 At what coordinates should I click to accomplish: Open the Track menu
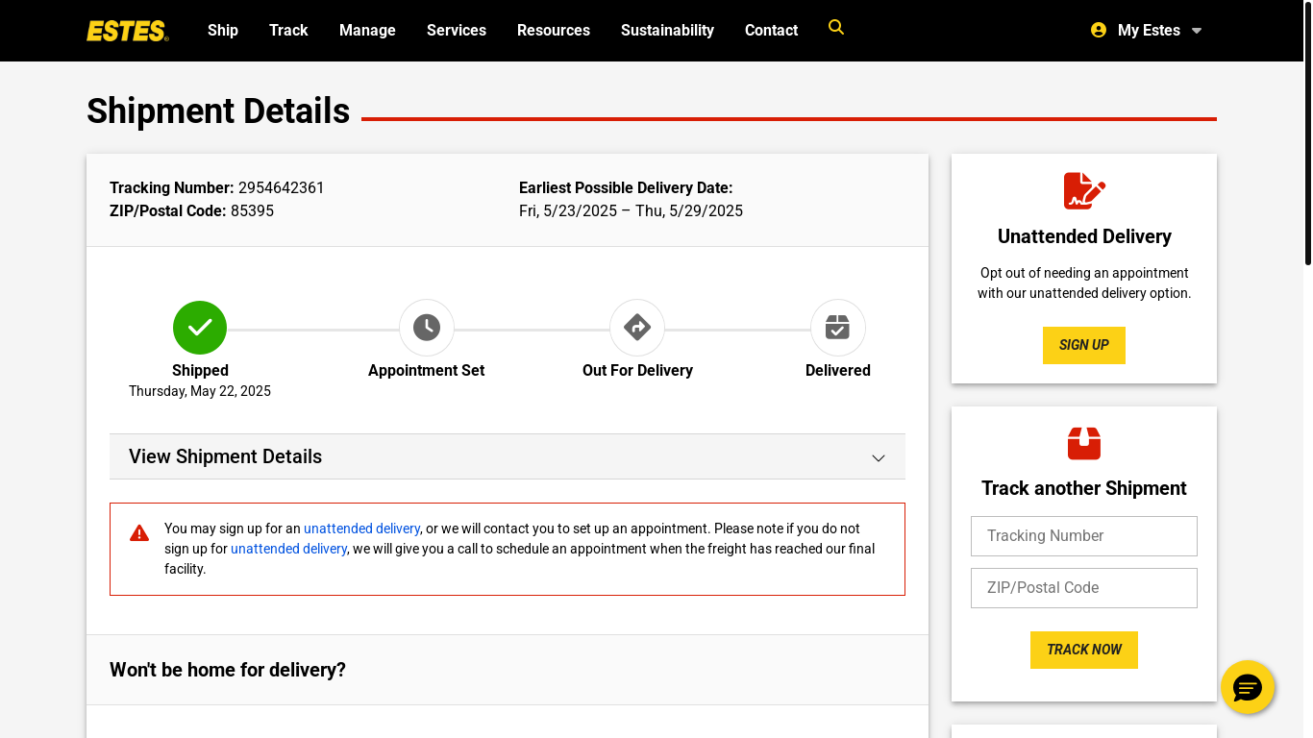288,30
